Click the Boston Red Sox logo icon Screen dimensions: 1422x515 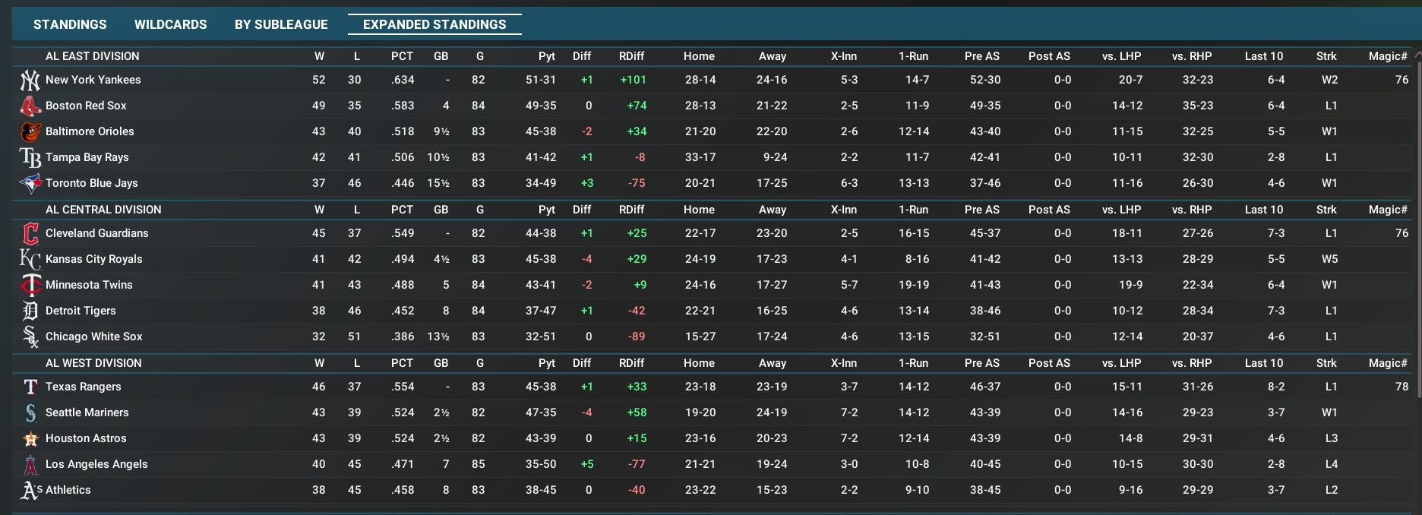(x=30, y=106)
